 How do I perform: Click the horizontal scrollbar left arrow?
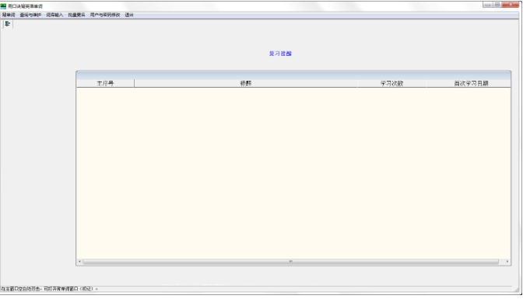tap(79, 262)
